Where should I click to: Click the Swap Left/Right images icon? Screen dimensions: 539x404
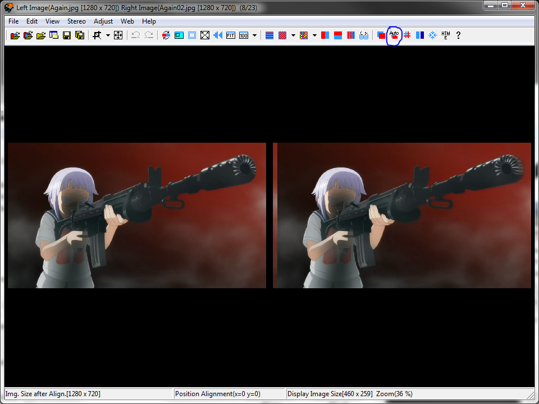pyautogui.click(x=166, y=35)
